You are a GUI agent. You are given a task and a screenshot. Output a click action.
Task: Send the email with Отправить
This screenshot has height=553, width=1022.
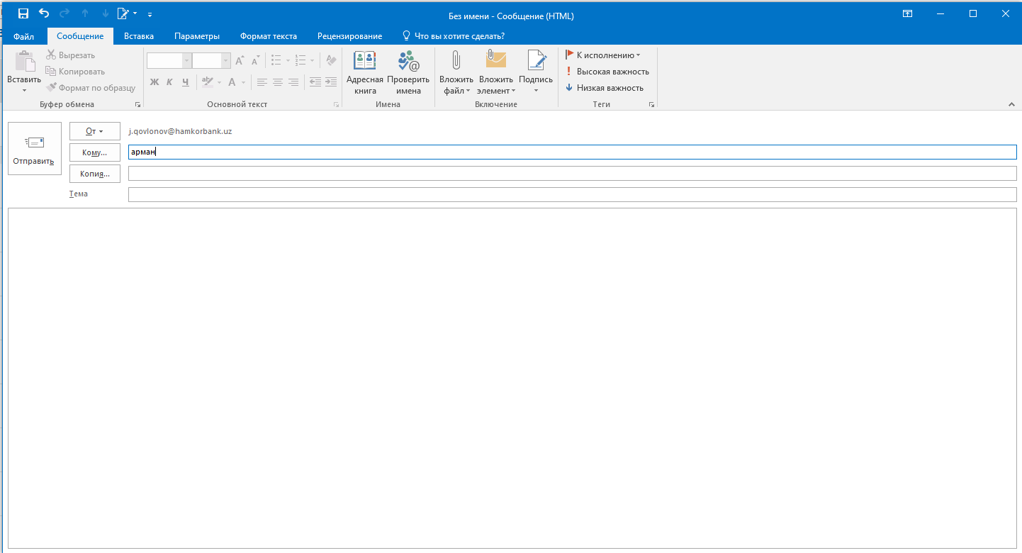coord(34,148)
